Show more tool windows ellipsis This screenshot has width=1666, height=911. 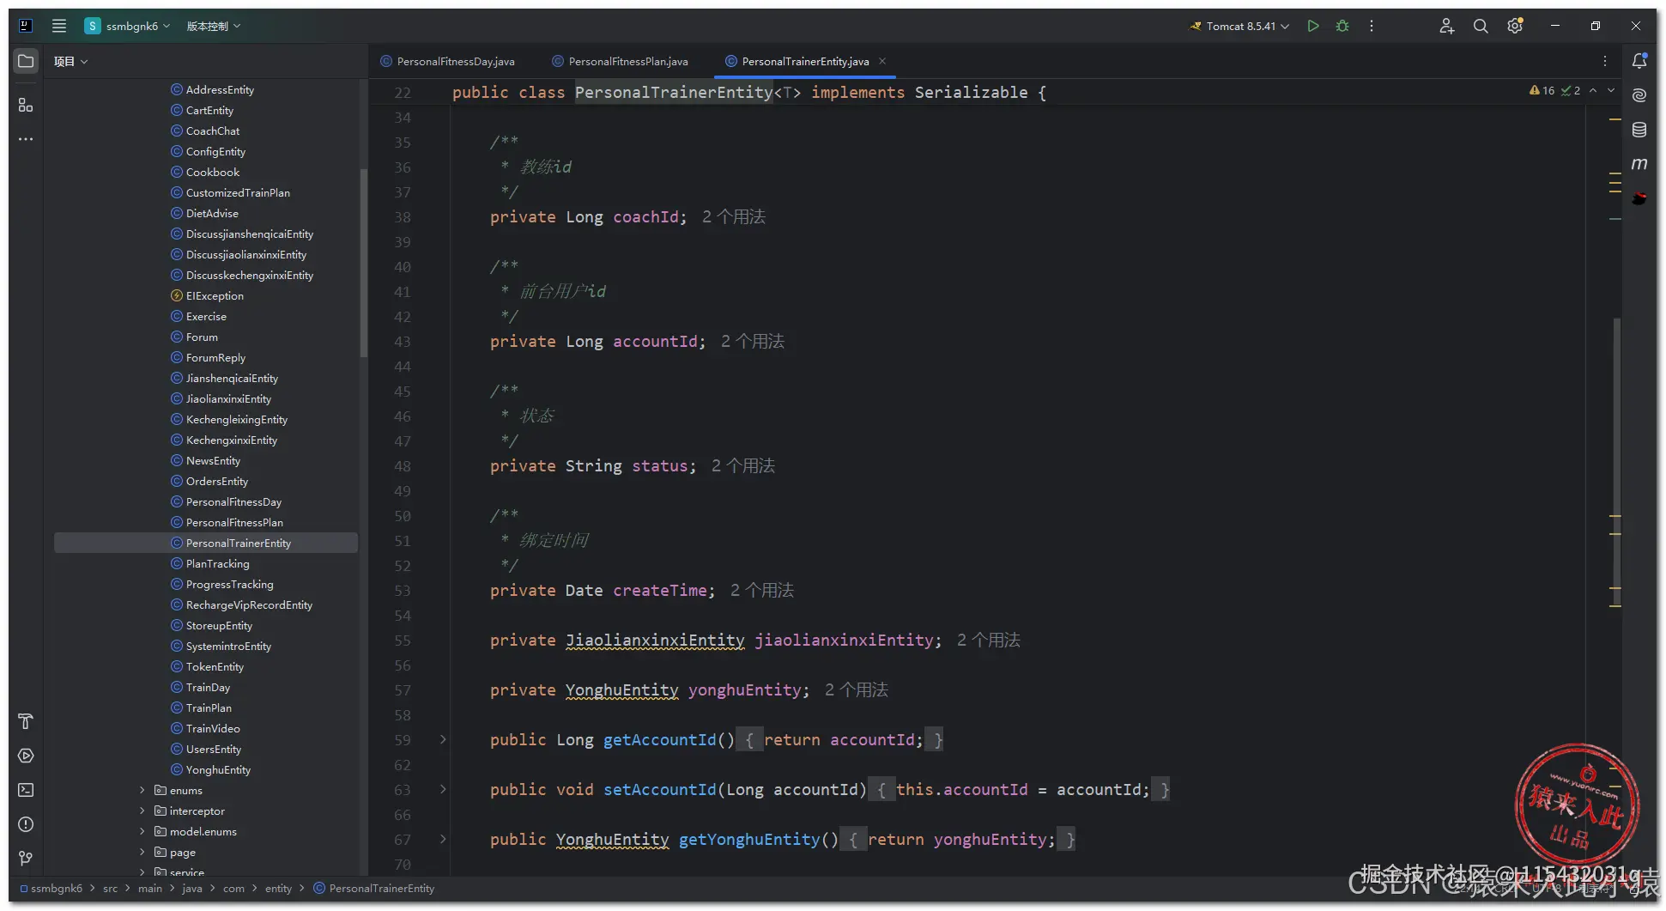click(x=26, y=139)
